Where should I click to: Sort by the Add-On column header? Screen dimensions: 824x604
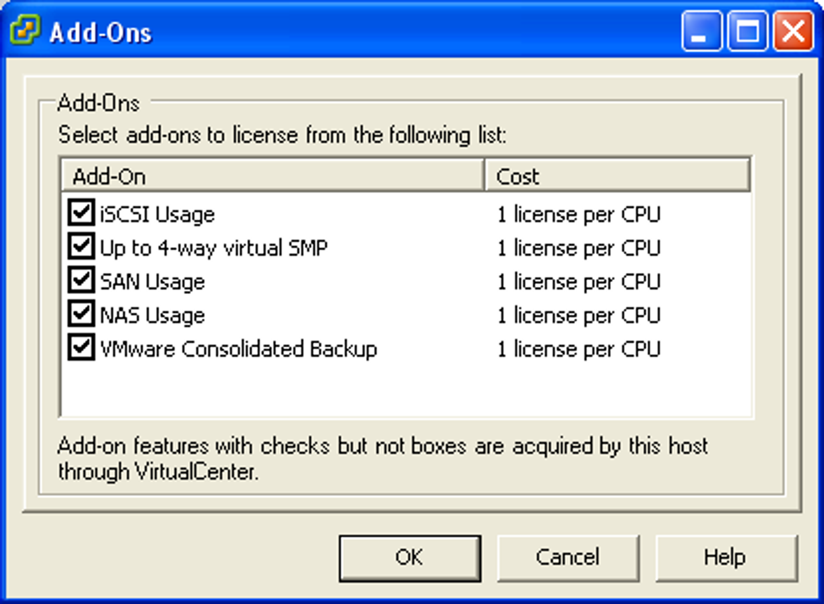[x=273, y=176]
